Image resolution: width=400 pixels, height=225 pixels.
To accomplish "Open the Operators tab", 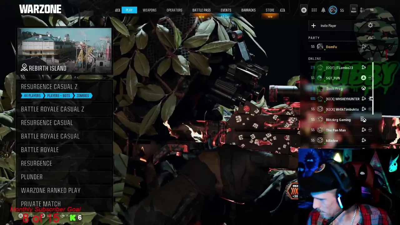I will 174,10.
